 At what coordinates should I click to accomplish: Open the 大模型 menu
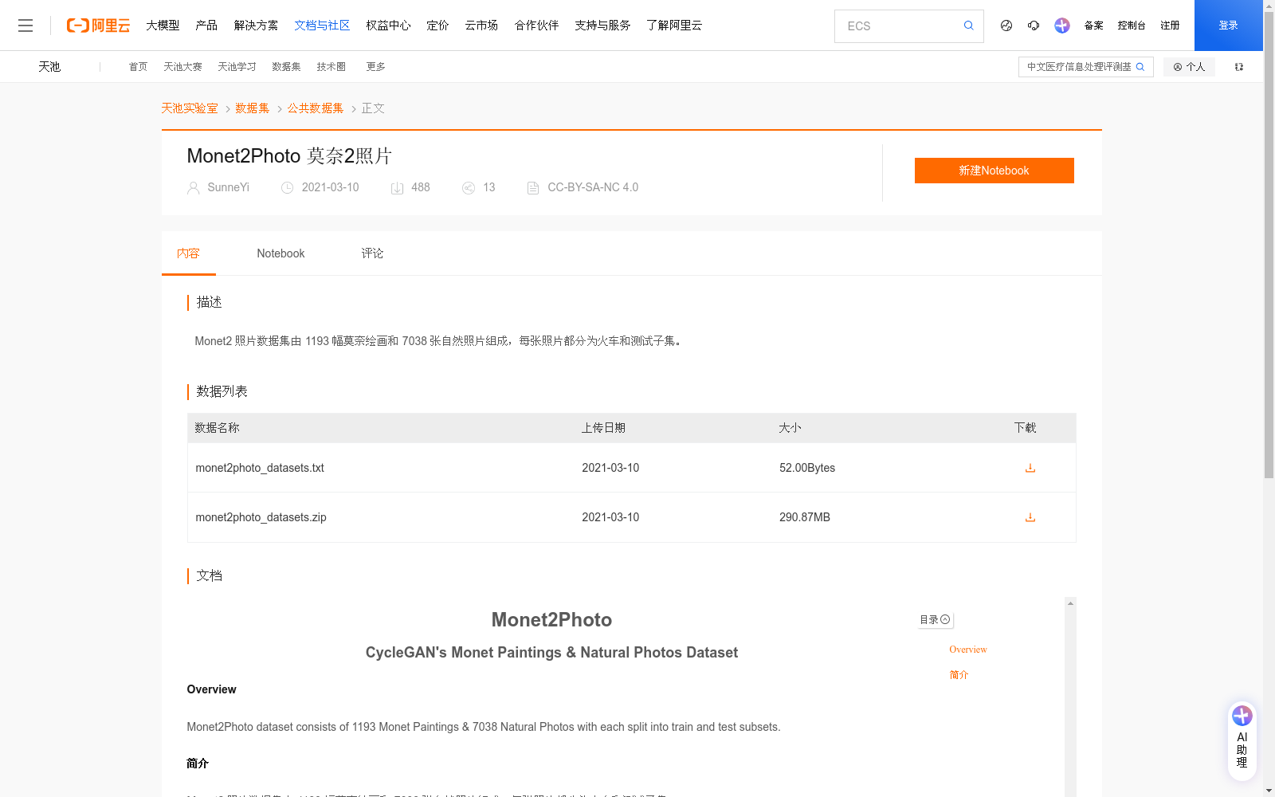pyautogui.click(x=163, y=26)
